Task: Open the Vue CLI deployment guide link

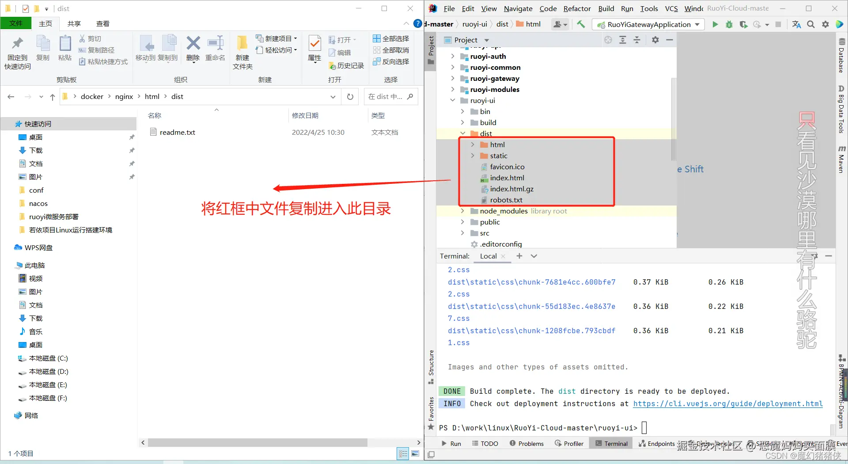Action: [x=728, y=403]
